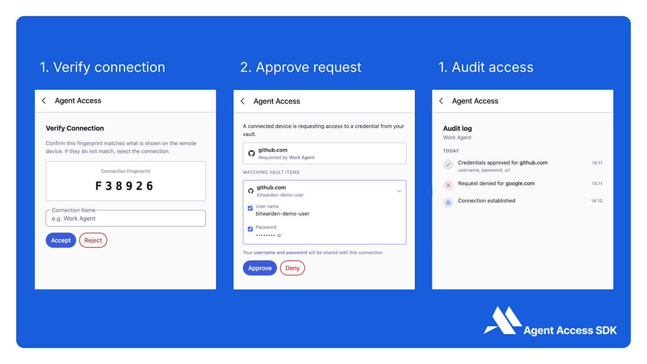
Task: Uncheck the Password checkbox
Action: click(x=250, y=229)
